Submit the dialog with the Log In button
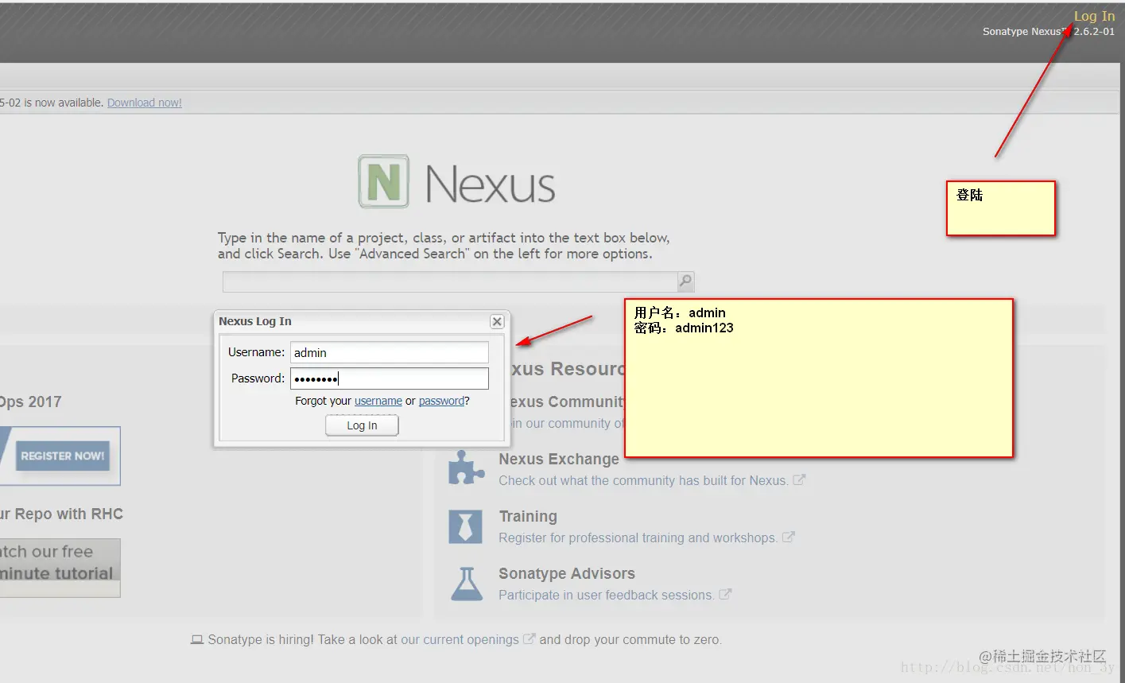The width and height of the screenshot is (1125, 683). pos(362,425)
